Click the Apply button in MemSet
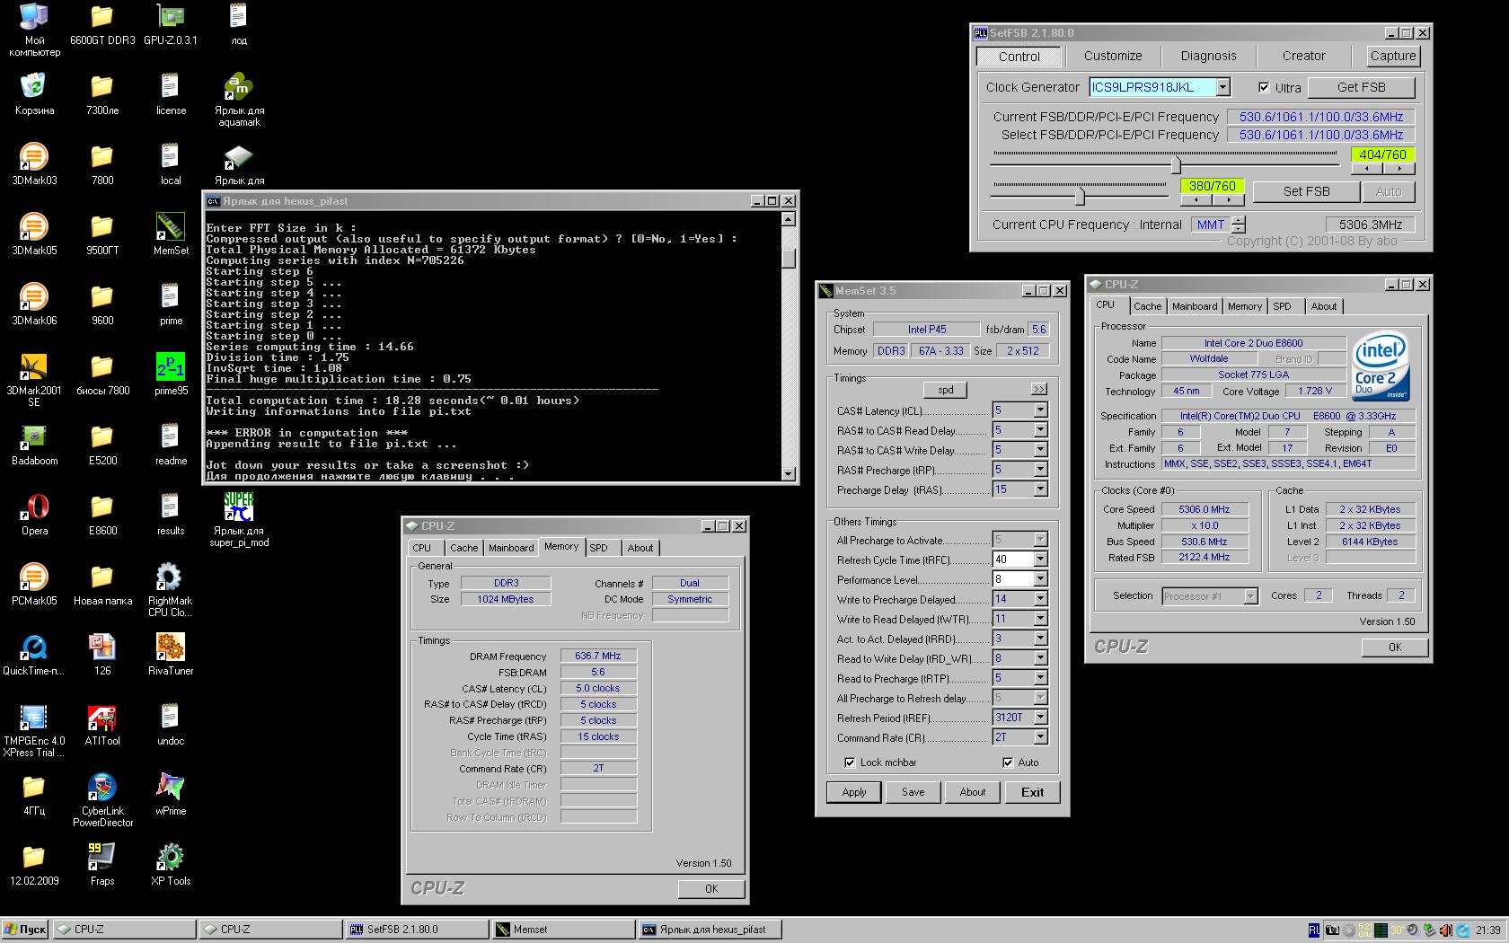Viewport: 1509px width, 943px height. tap(854, 792)
